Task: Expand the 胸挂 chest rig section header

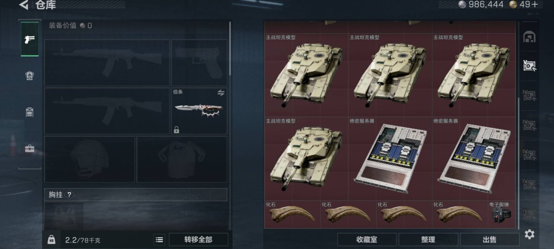Action: (136, 195)
